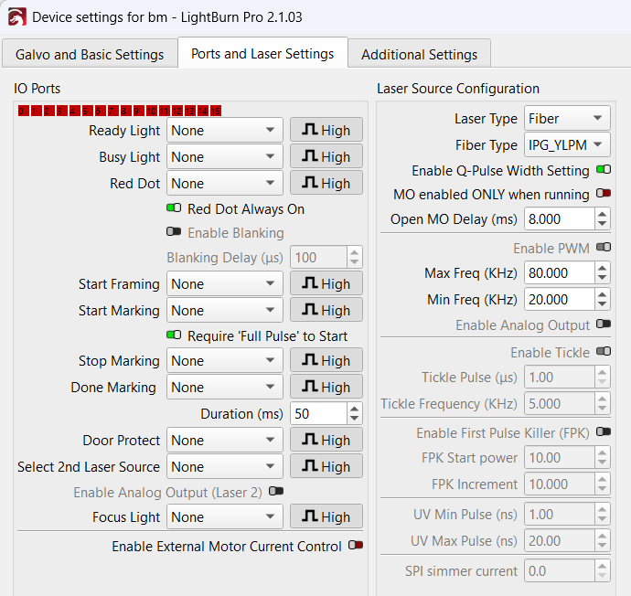Click Tickle Pulse (µs) field

(560, 377)
